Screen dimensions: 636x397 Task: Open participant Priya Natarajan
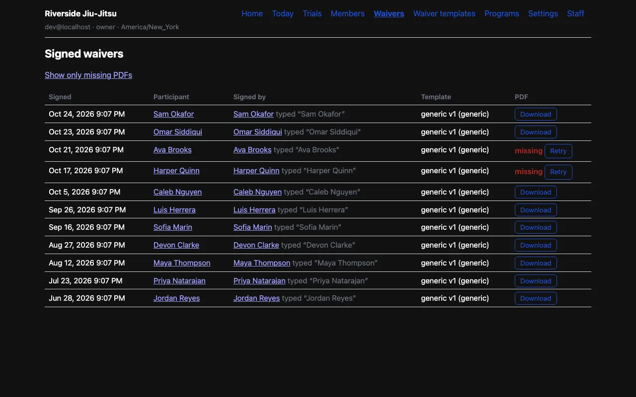click(x=179, y=281)
